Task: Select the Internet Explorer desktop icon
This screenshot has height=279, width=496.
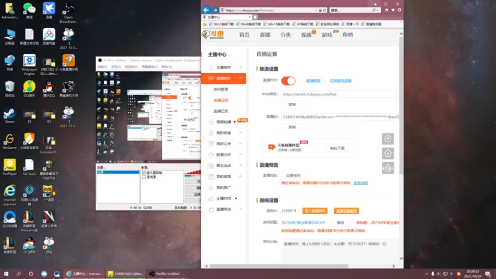Action: click(x=9, y=195)
